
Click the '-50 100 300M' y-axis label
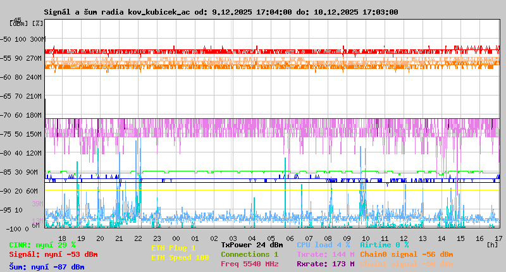click(x=22, y=39)
